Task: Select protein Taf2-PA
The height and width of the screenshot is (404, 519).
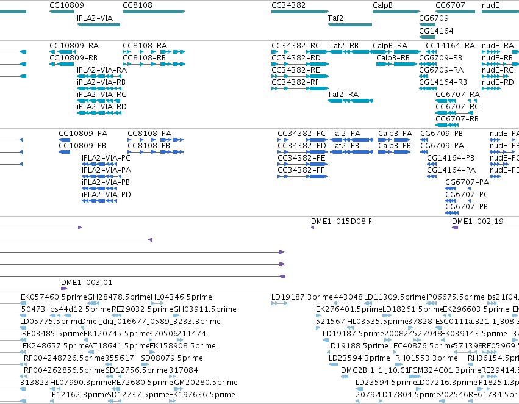Action: [x=345, y=134]
